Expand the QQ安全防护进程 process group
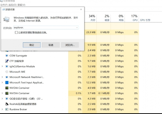The width and height of the screenshot is (162, 114). point(2,99)
